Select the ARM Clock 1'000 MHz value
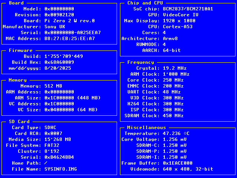Screen dimensions: 237x178 [x=176, y=74]
